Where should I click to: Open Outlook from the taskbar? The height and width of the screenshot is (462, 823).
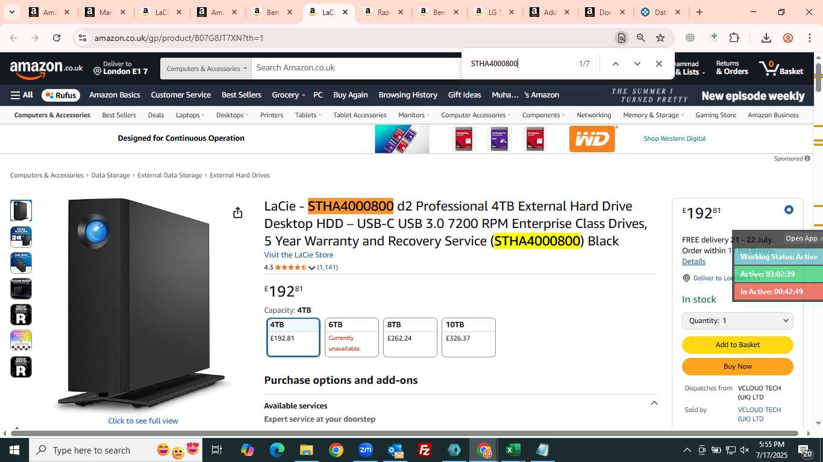click(395, 450)
